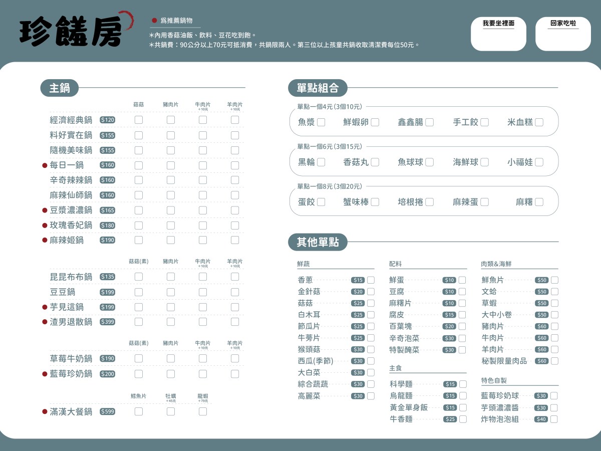Check the 麻糬 checkbox
The image size is (601, 451).
(538, 201)
